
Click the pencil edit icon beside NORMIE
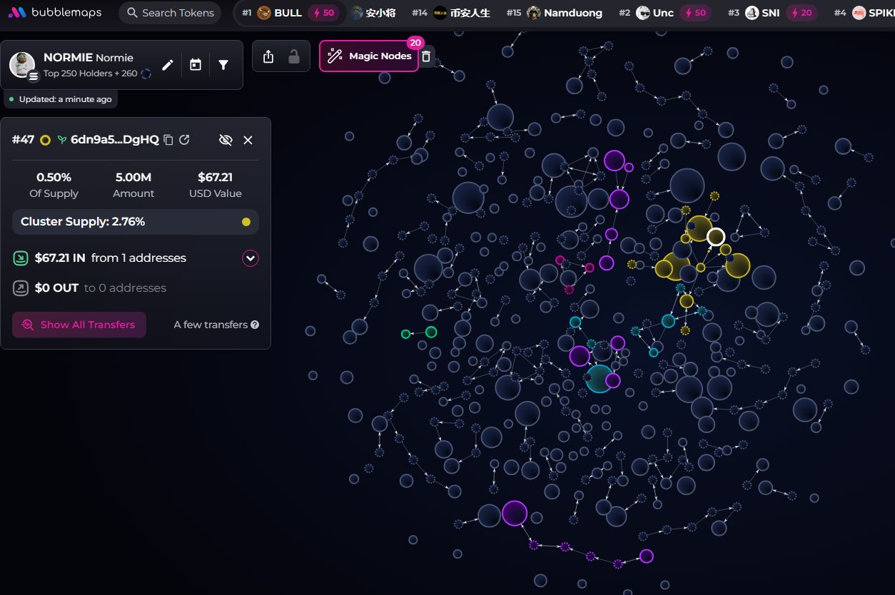click(x=168, y=65)
